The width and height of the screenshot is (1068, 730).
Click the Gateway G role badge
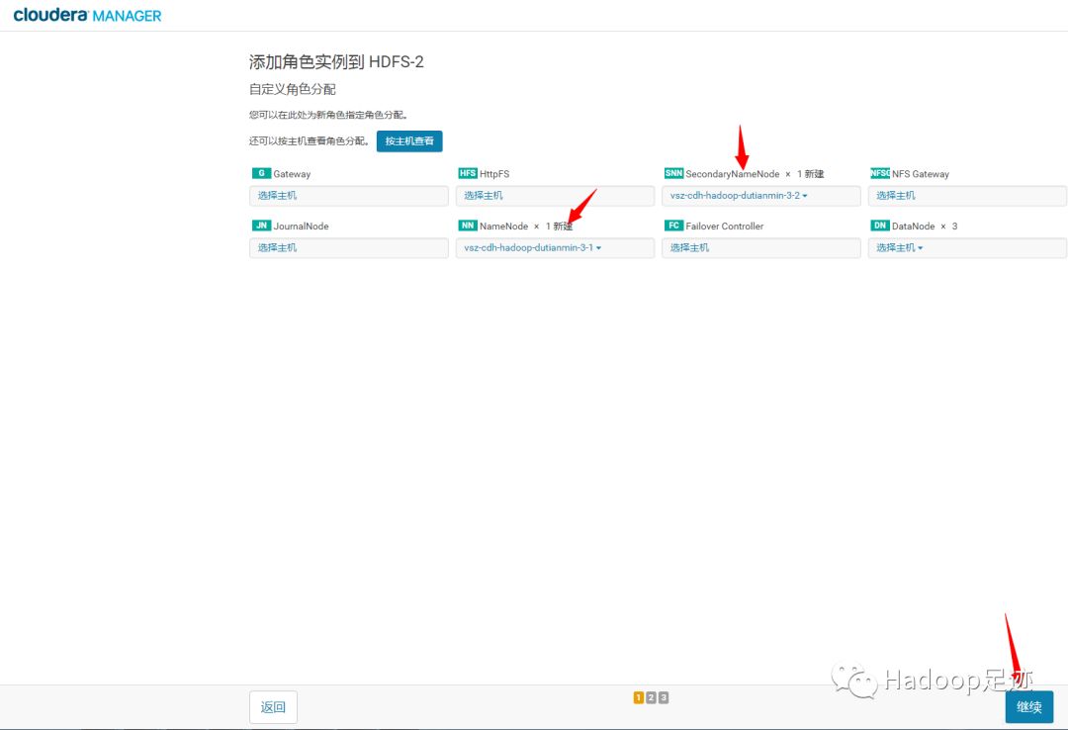(x=261, y=173)
